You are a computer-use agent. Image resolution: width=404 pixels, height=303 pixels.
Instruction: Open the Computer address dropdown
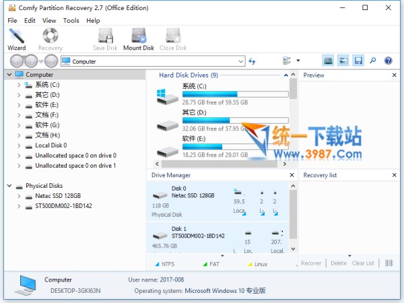pos(240,61)
